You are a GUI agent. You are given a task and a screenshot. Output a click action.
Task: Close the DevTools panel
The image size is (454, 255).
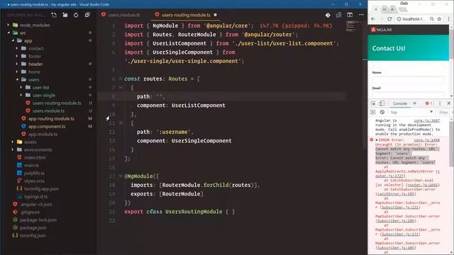pos(449,103)
